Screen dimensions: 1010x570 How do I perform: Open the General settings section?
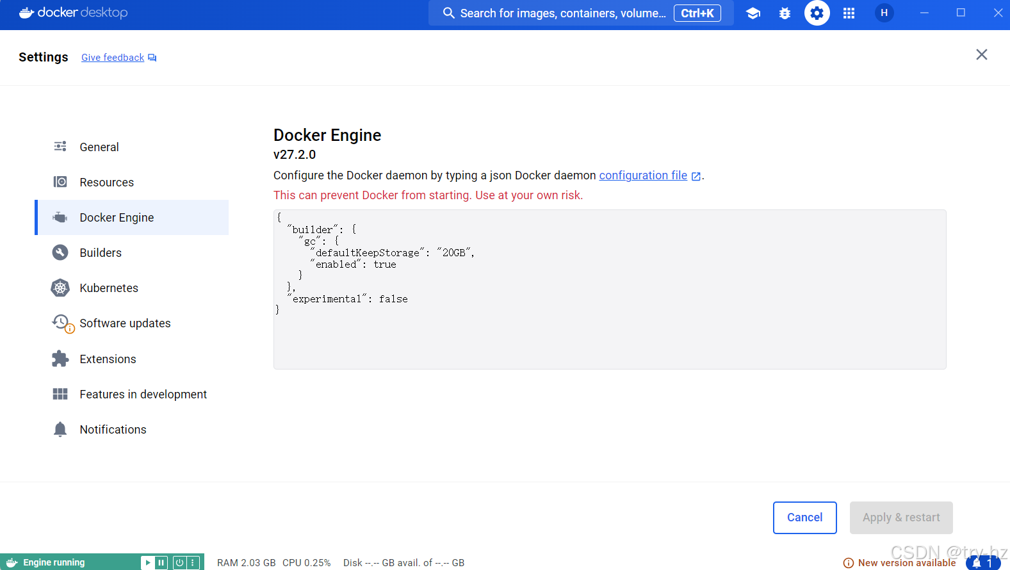[x=99, y=147]
